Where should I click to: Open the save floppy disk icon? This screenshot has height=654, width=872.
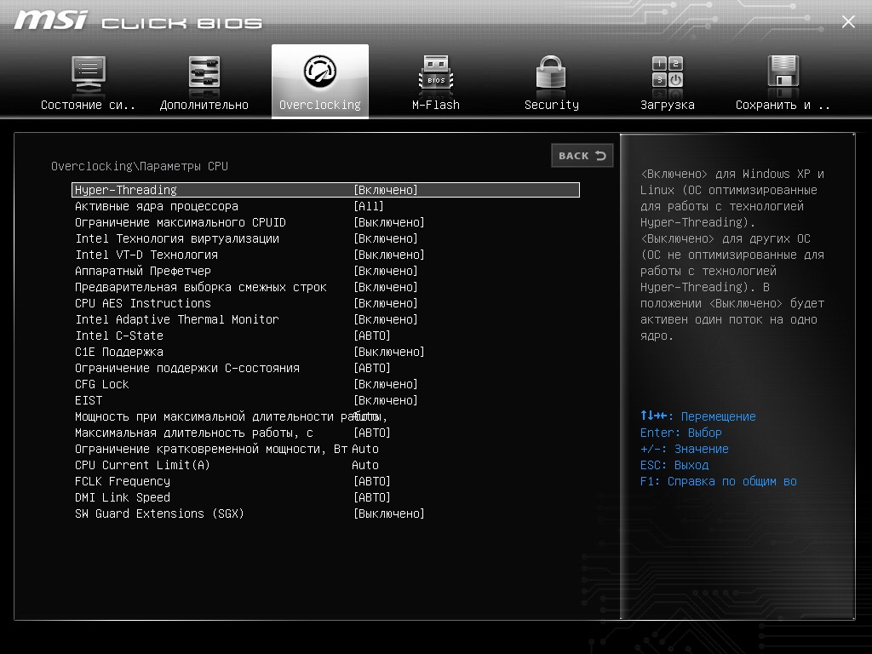tap(783, 73)
